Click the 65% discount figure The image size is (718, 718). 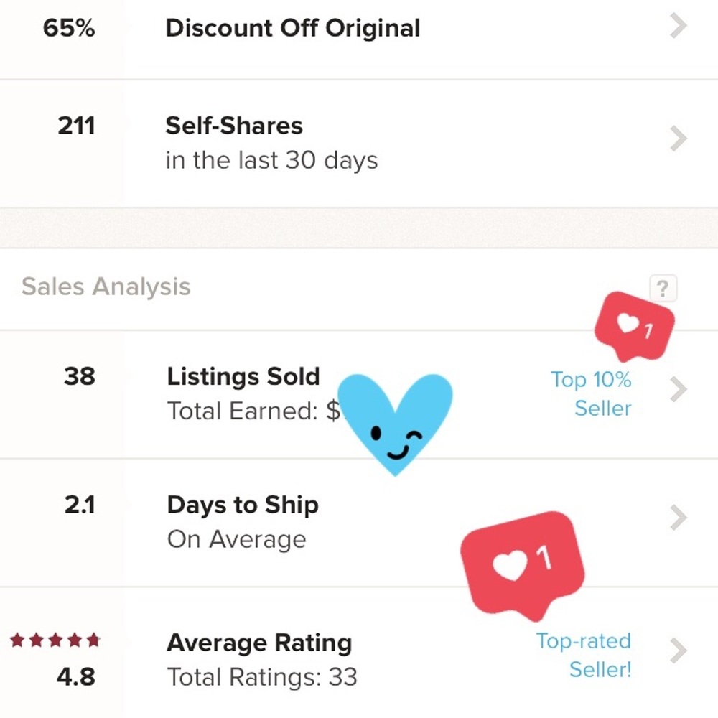point(71,27)
